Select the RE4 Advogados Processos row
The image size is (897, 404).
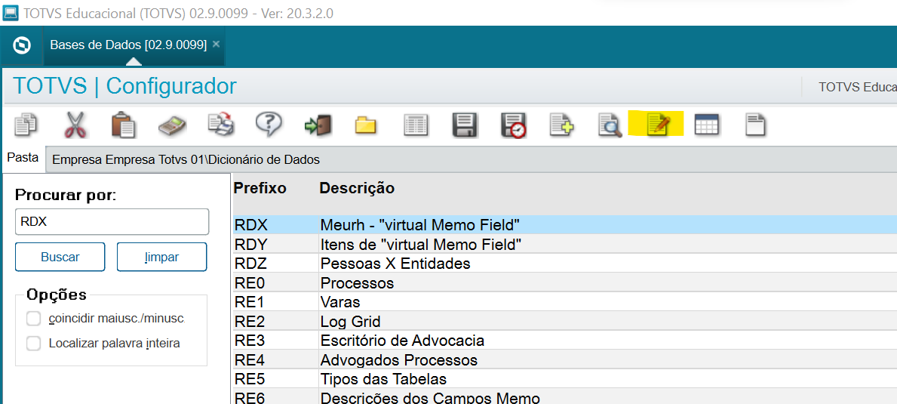pyautogui.click(x=564, y=360)
